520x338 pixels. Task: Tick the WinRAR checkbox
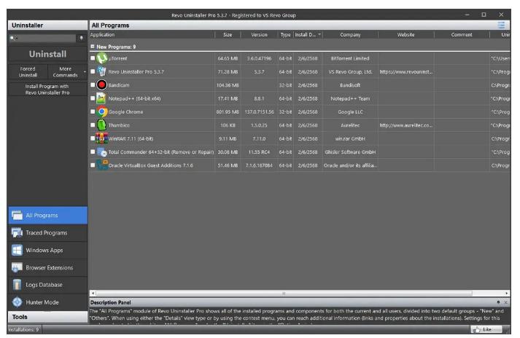(93, 138)
